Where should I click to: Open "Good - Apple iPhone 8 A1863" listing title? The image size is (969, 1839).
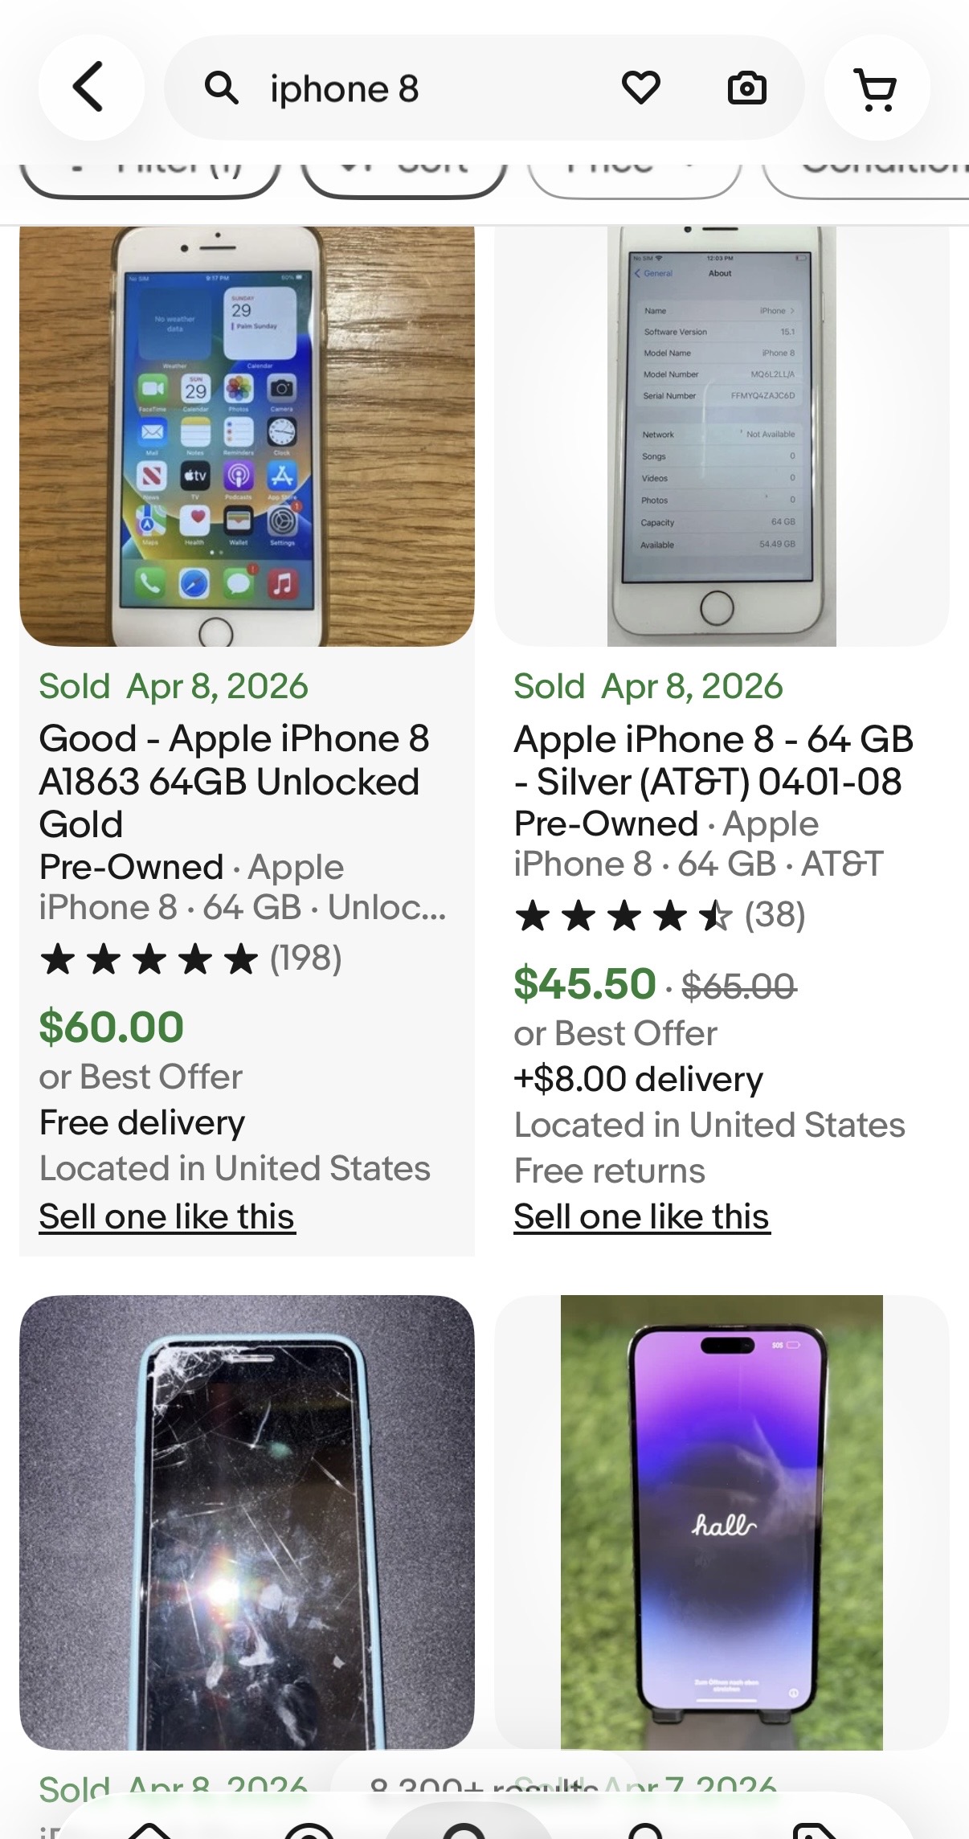tap(234, 781)
